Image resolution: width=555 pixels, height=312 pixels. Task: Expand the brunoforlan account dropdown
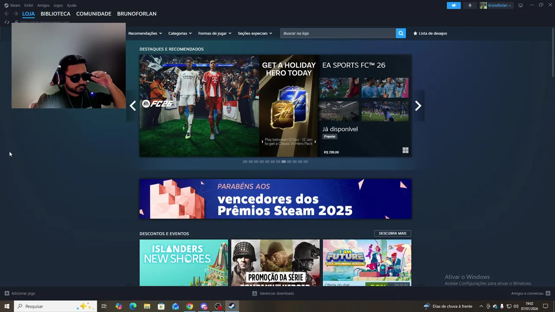click(x=496, y=5)
